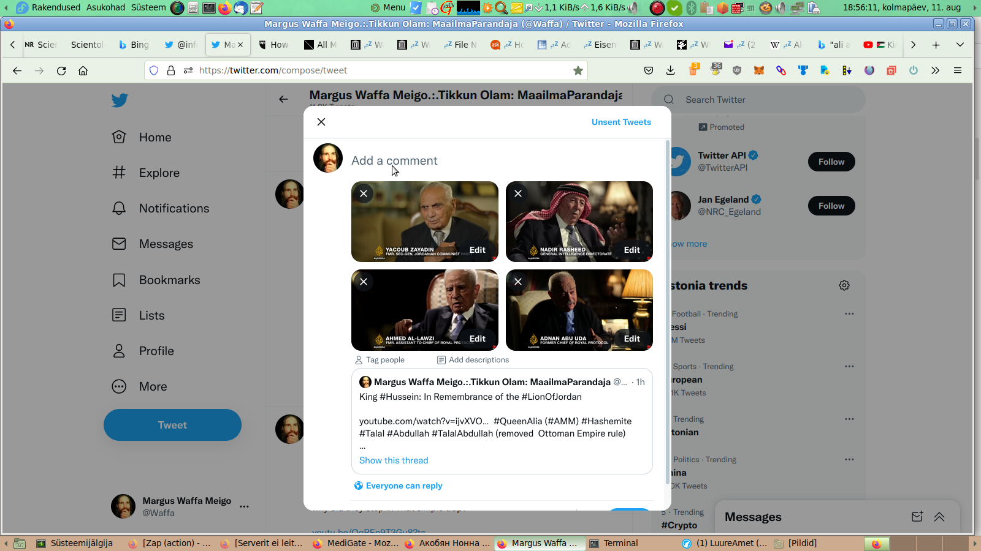Remove the Yacoub Zayadin image

364,193
